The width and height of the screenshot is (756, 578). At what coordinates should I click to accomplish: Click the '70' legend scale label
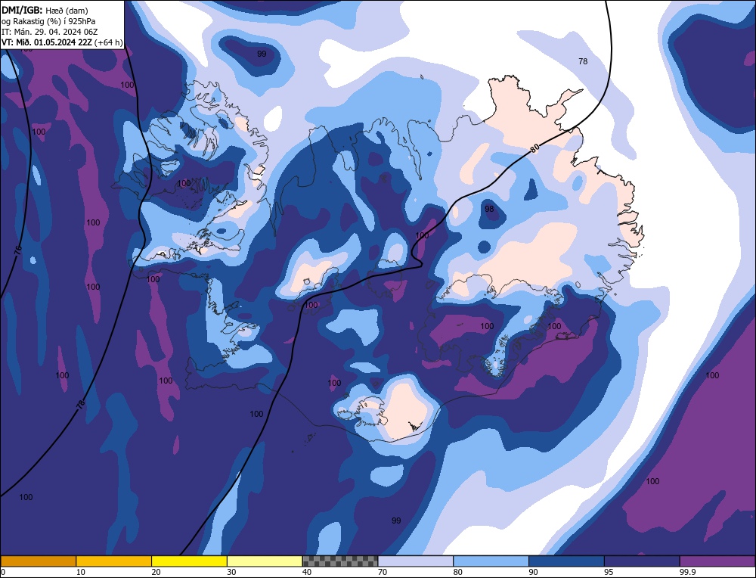383,572
